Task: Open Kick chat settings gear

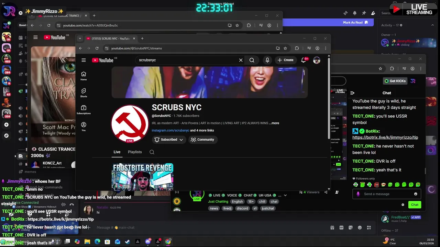Action: [403, 205]
